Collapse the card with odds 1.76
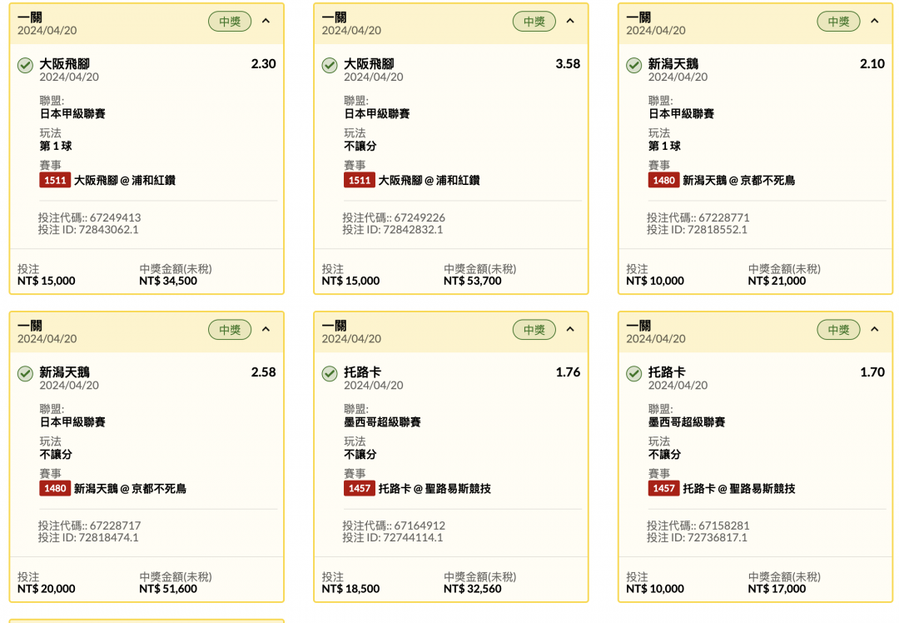The width and height of the screenshot is (899, 623). coord(570,329)
